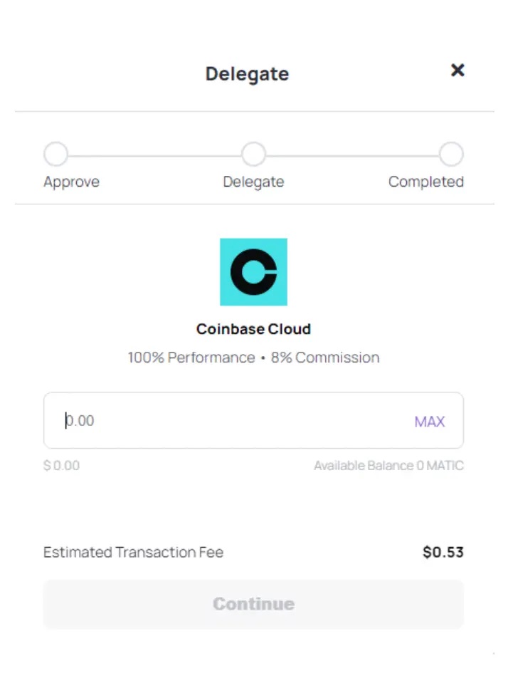
Task: Select the Approve step label
Action: coord(71,182)
